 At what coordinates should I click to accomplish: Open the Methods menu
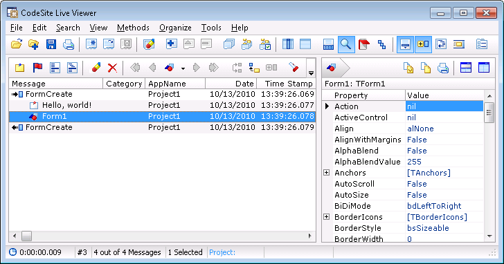tap(133, 28)
